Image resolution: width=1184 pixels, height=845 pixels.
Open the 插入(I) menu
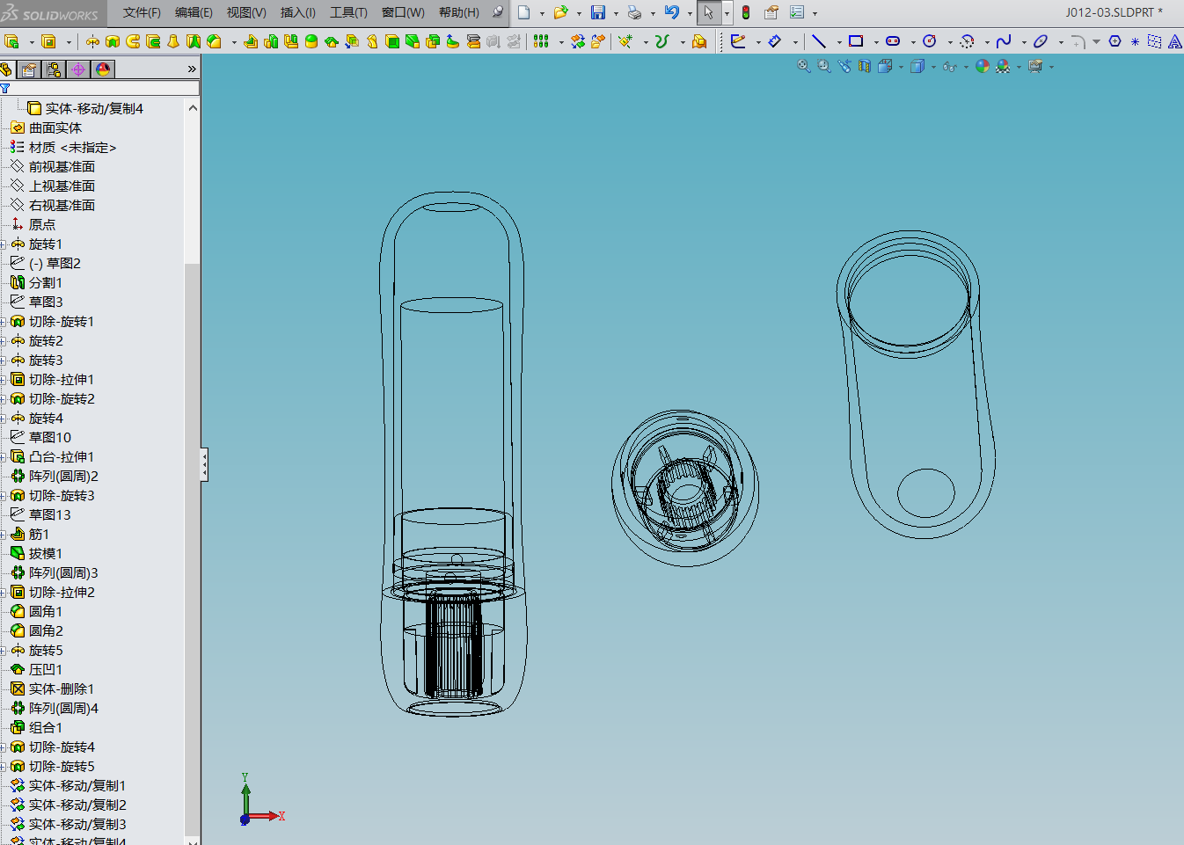(x=297, y=12)
